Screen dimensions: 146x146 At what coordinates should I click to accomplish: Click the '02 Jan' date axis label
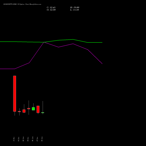point(23,139)
